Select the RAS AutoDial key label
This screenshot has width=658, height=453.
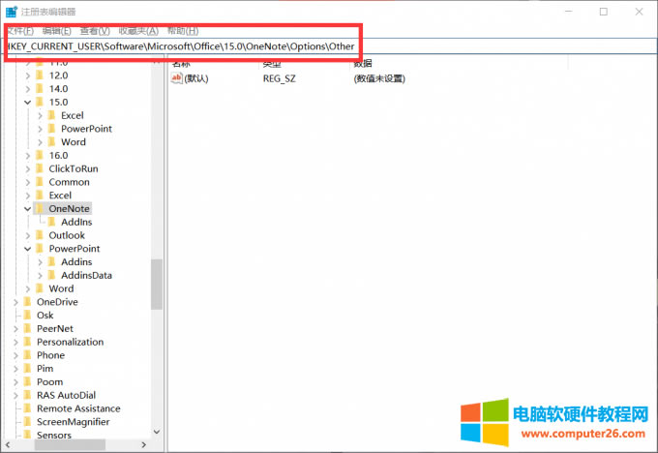67,395
